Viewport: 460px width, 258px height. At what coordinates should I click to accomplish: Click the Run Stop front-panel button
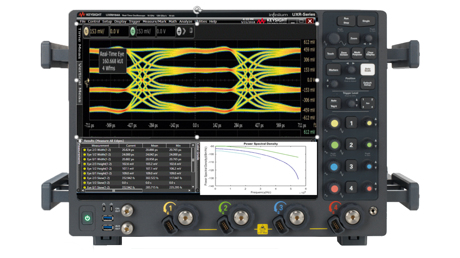[x=346, y=21]
